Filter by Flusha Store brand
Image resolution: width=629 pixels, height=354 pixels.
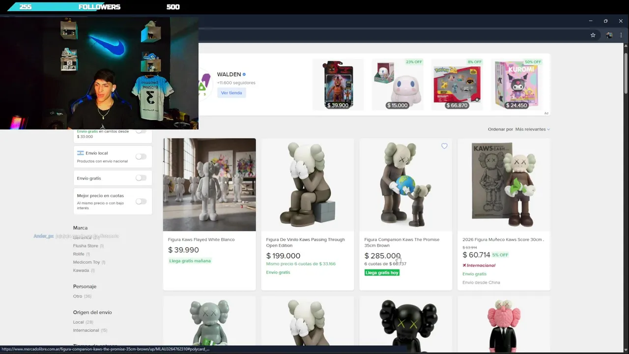pyautogui.click(x=88, y=246)
